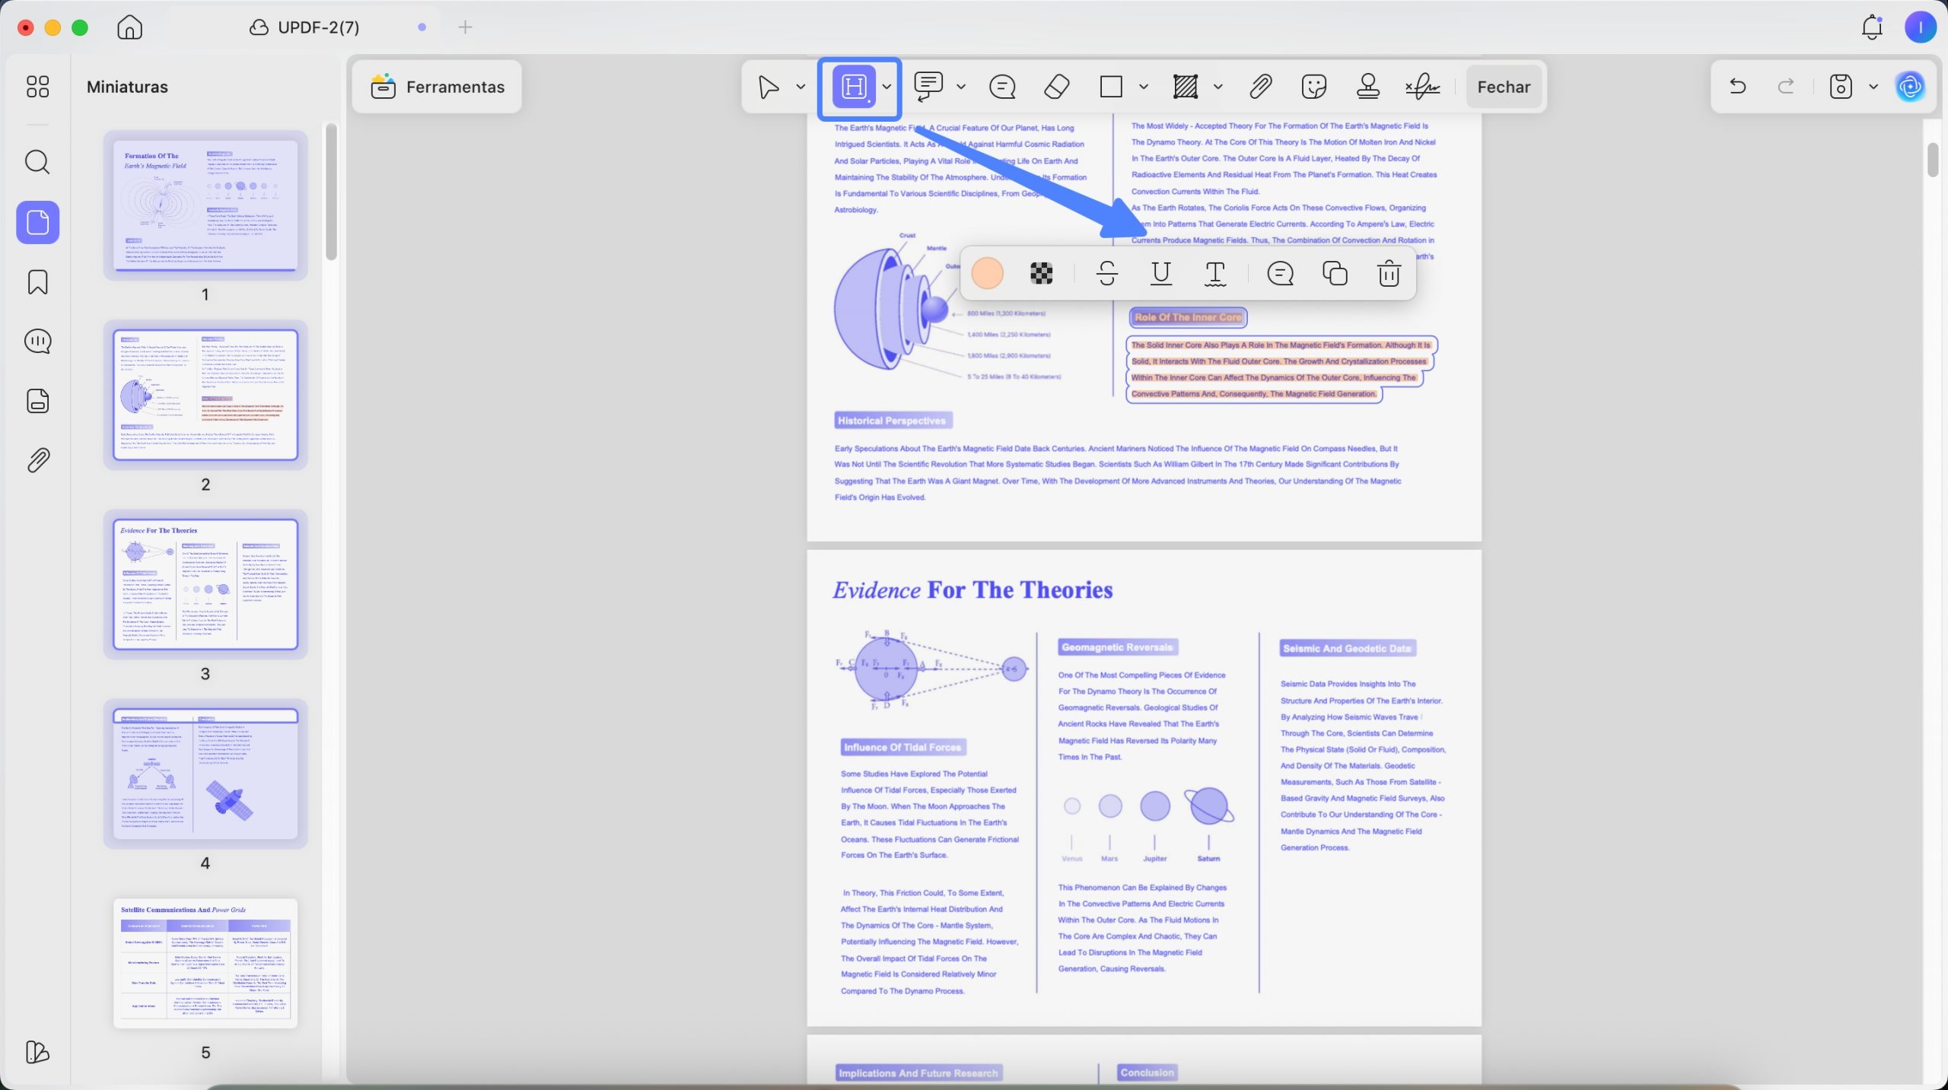Expand the save options dropdown arrow

1873,87
